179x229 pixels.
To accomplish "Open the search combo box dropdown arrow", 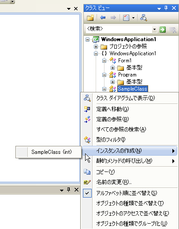I will tap(154, 30).
